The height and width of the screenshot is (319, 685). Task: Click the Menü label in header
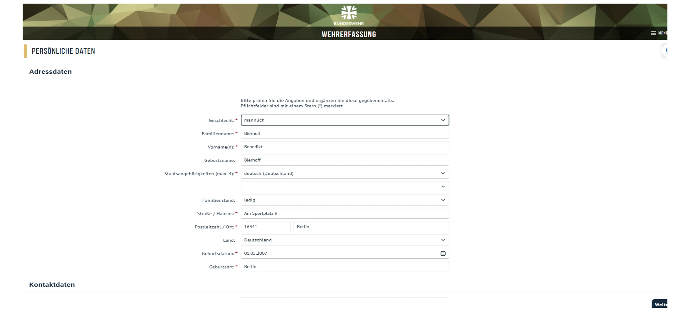(x=662, y=33)
